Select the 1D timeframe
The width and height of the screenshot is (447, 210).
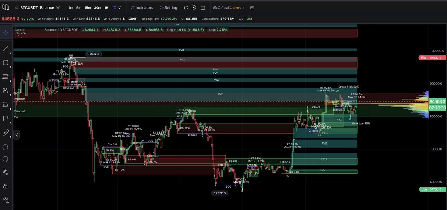[114, 8]
